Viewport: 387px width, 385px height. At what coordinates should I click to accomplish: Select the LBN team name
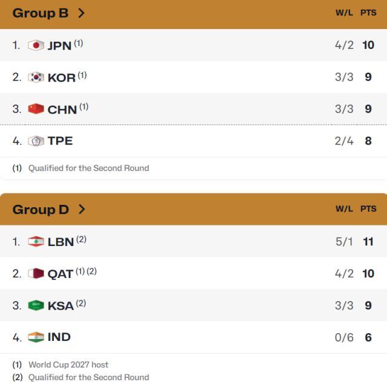(60, 242)
